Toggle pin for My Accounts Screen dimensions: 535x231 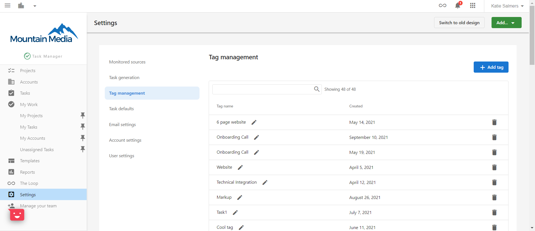coord(82,138)
